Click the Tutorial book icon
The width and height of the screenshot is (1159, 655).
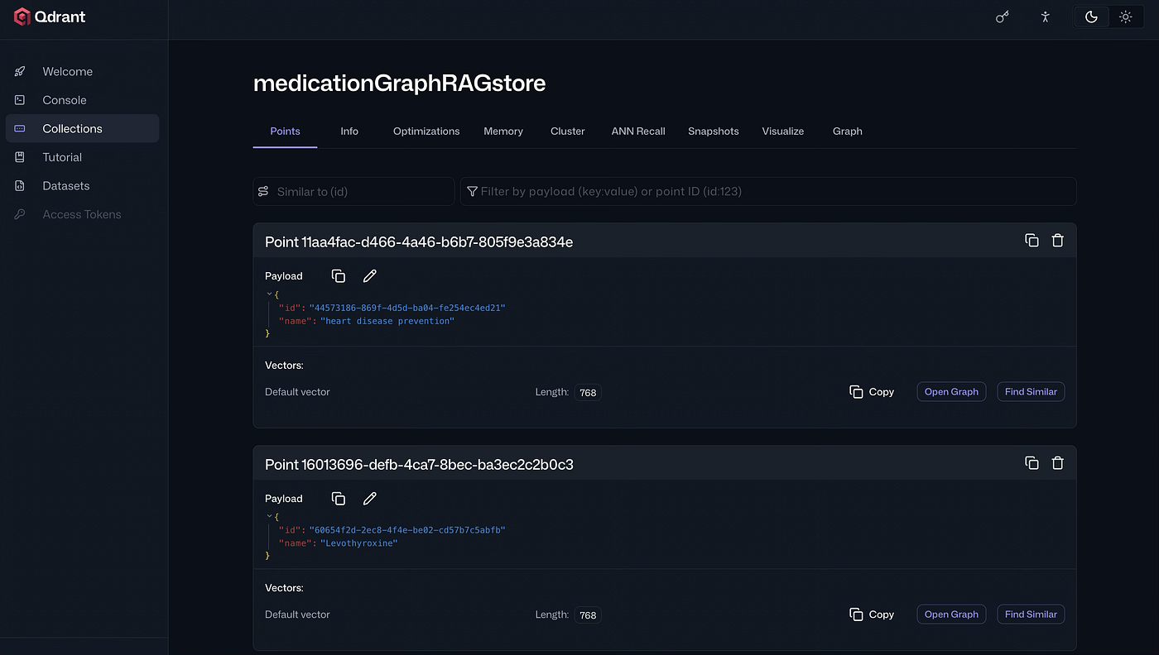[20, 157]
